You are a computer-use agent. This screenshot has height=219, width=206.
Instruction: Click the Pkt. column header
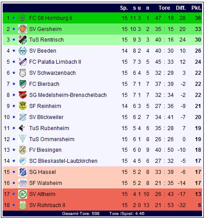[x=196, y=8]
